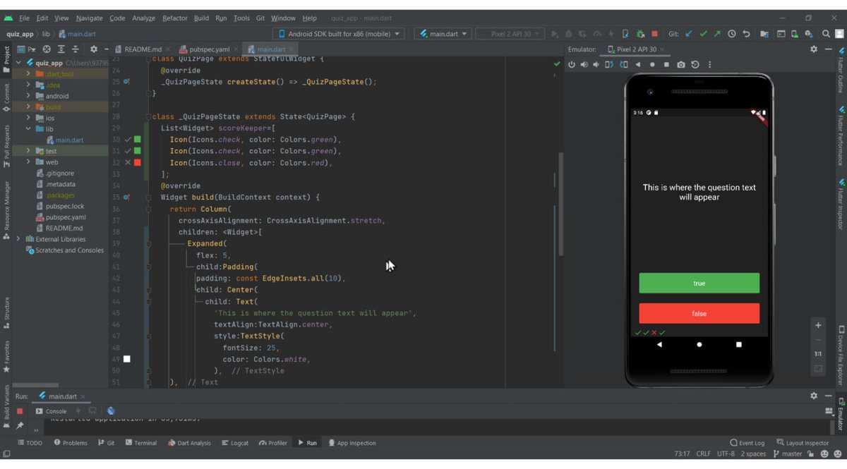The width and height of the screenshot is (847, 469).
Task: Click the master branch in status bar
Action: [788, 453]
